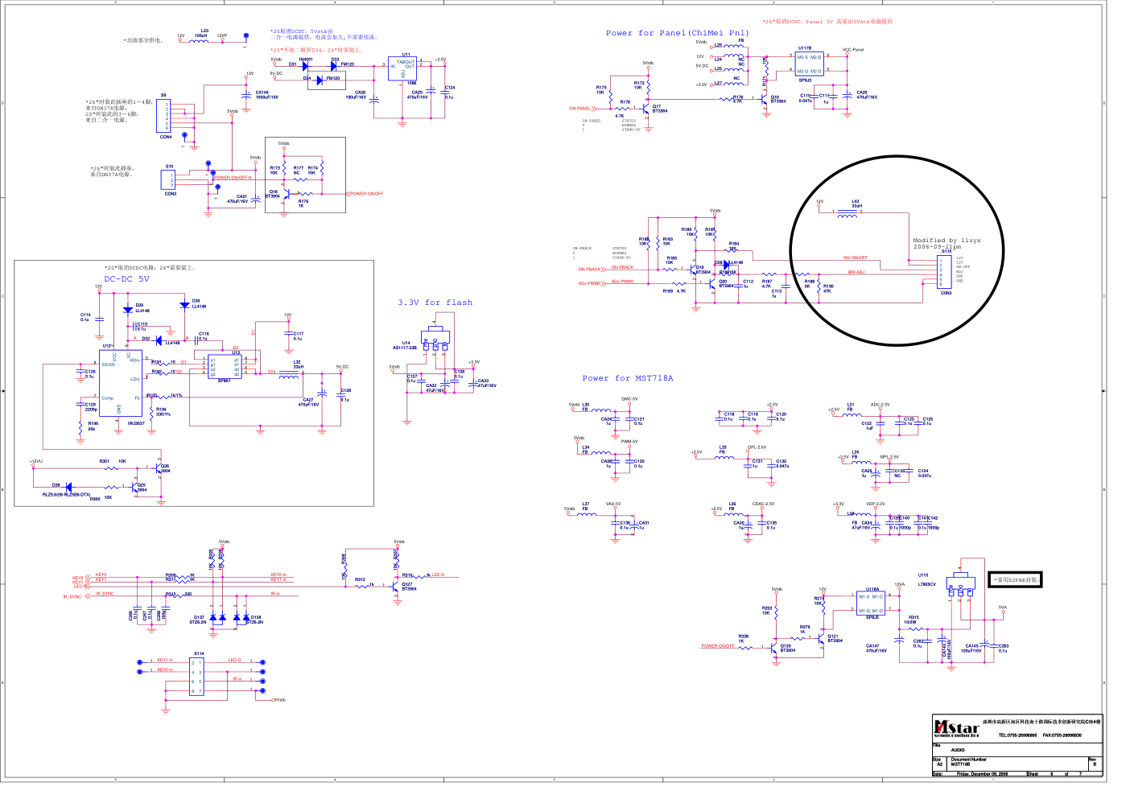Viewport: 1130px width, 799px height.
Task: Click the U12 IRU3037 controller block
Action: (121, 383)
